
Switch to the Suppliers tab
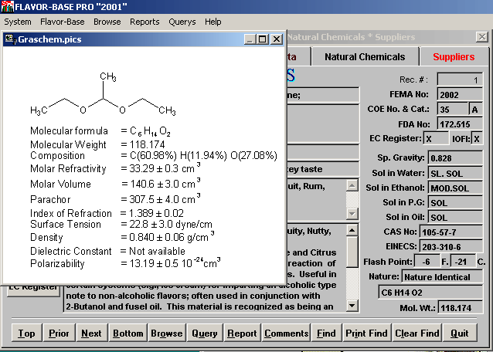[454, 57]
